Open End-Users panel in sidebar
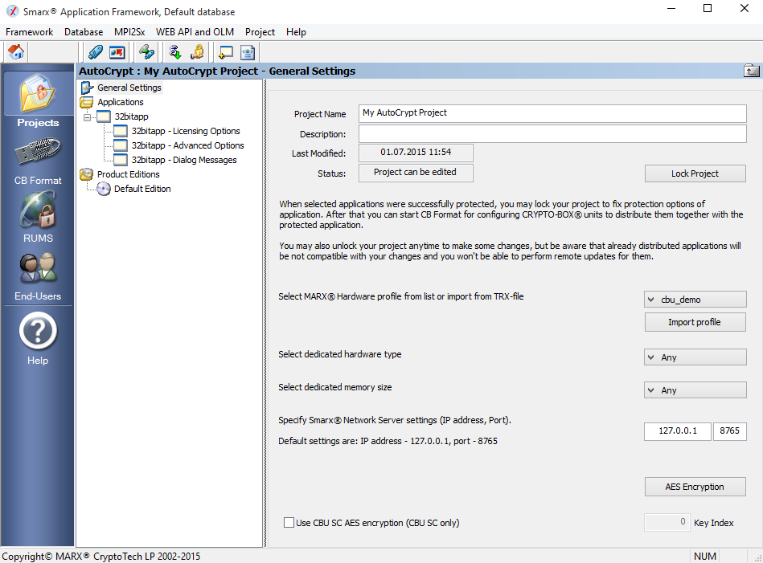Viewport: 763px width, 563px height. 38,275
